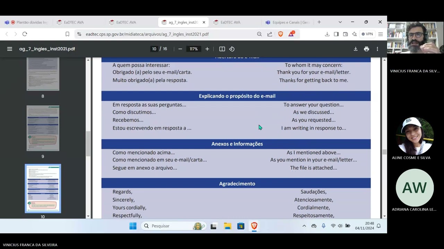Reload the browser page
Viewport: 444px width, 249px height.
click(25, 34)
